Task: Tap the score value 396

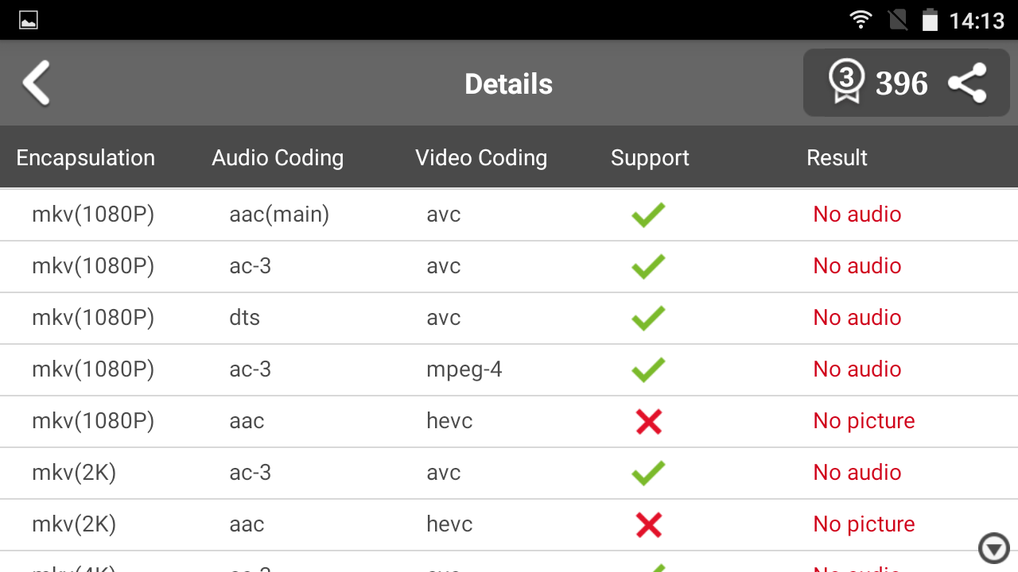Action: [902, 83]
